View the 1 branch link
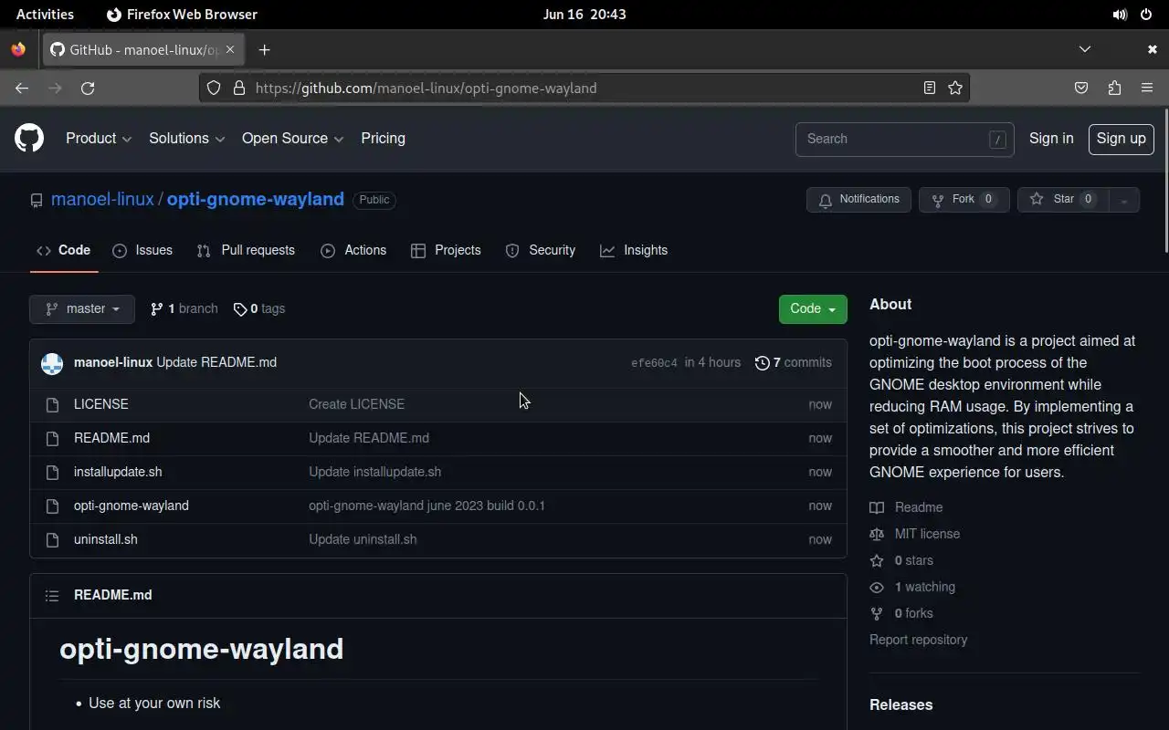This screenshot has width=1169, height=730. click(x=184, y=308)
